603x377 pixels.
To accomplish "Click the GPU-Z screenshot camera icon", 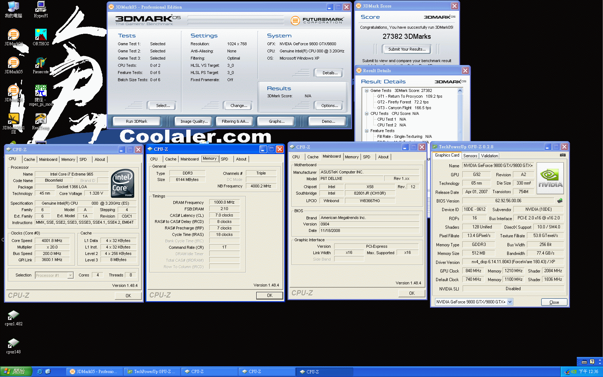I will coord(562,155).
